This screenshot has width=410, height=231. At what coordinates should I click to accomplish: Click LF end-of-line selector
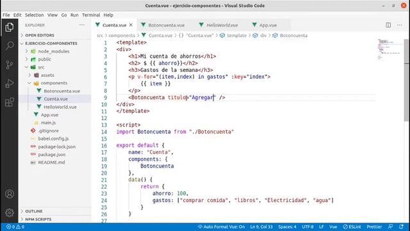(322, 227)
